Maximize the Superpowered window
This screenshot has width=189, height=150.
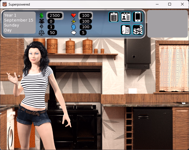point(170,4)
